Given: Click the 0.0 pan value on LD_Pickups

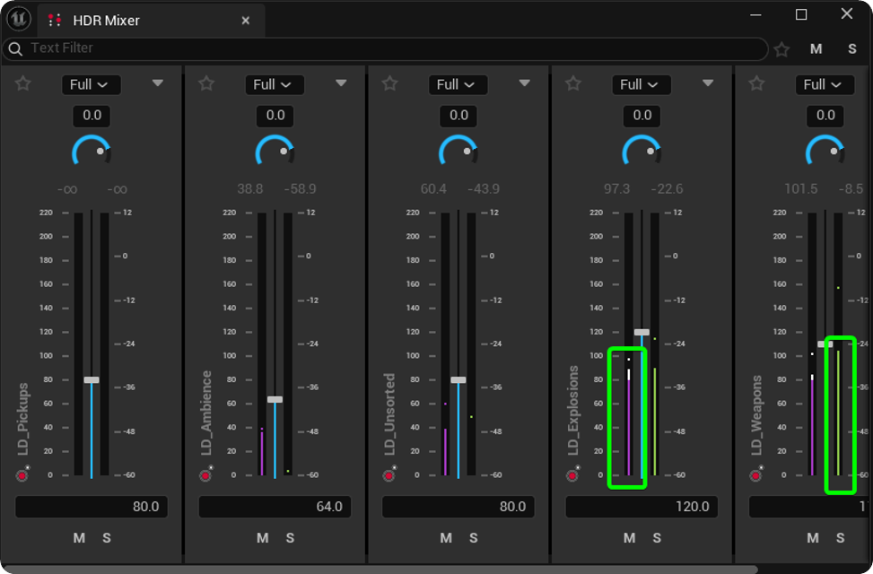Looking at the screenshot, I should point(92,116).
